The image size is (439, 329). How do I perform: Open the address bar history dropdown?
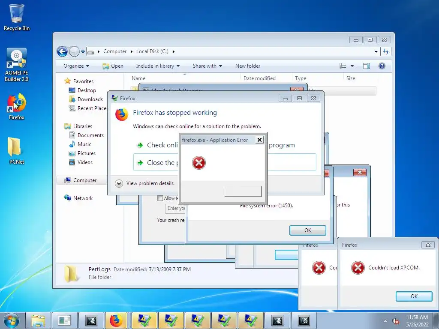376,51
